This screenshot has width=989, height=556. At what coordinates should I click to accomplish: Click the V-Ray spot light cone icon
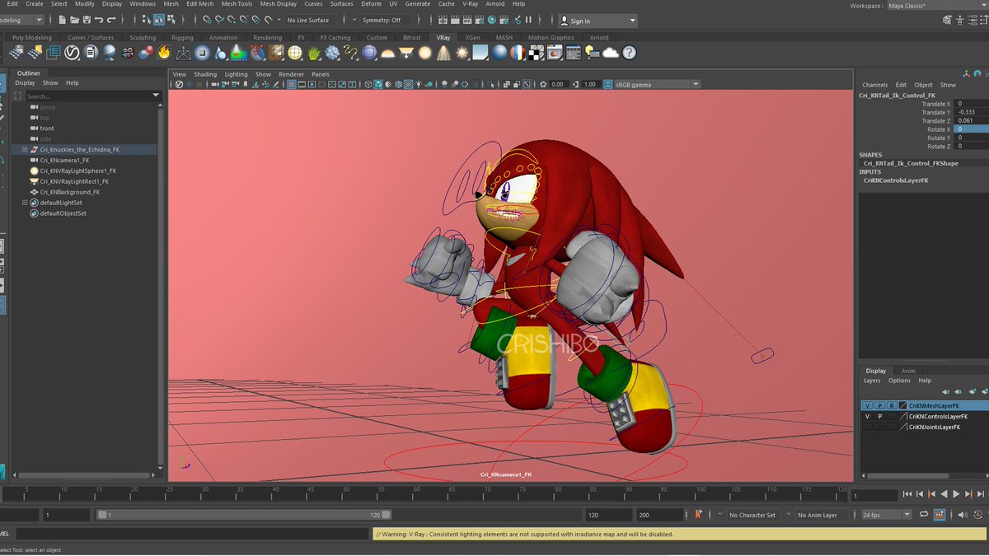coord(443,53)
